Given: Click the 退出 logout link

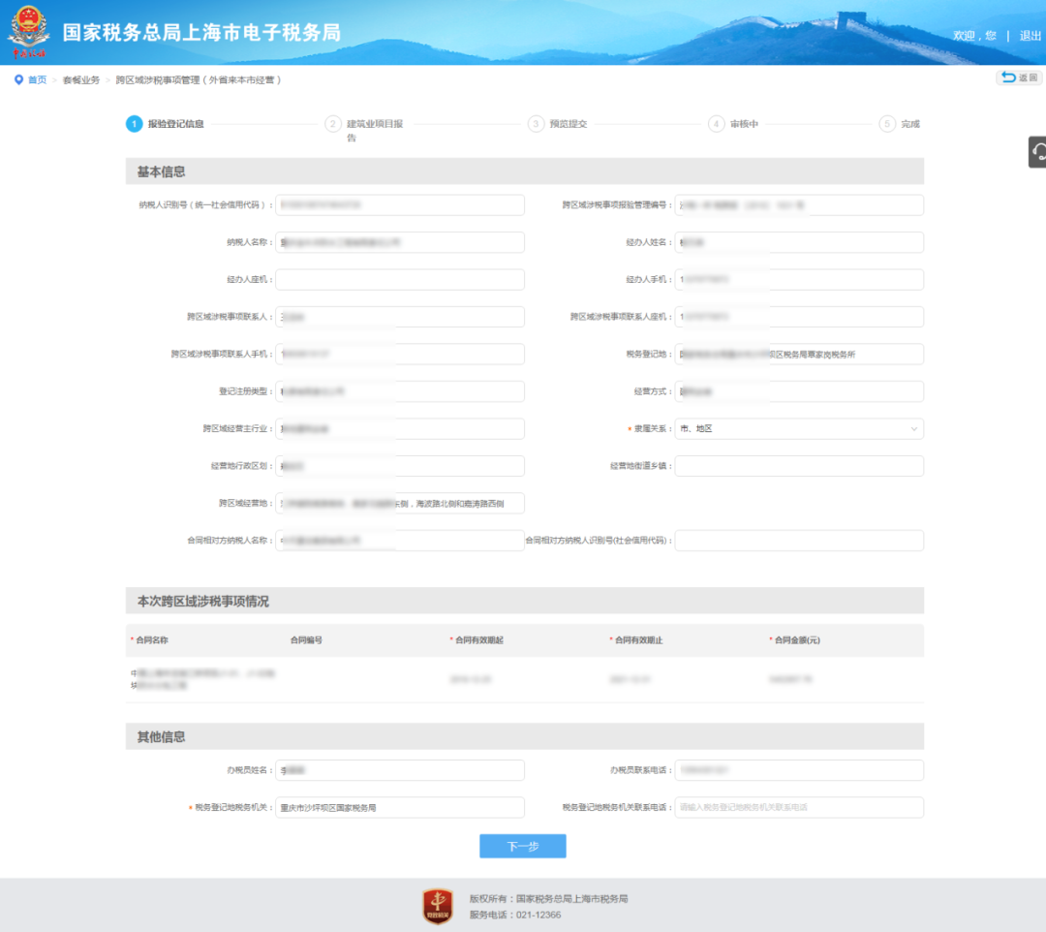Looking at the screenshot, I should (x=1030, y=35).
